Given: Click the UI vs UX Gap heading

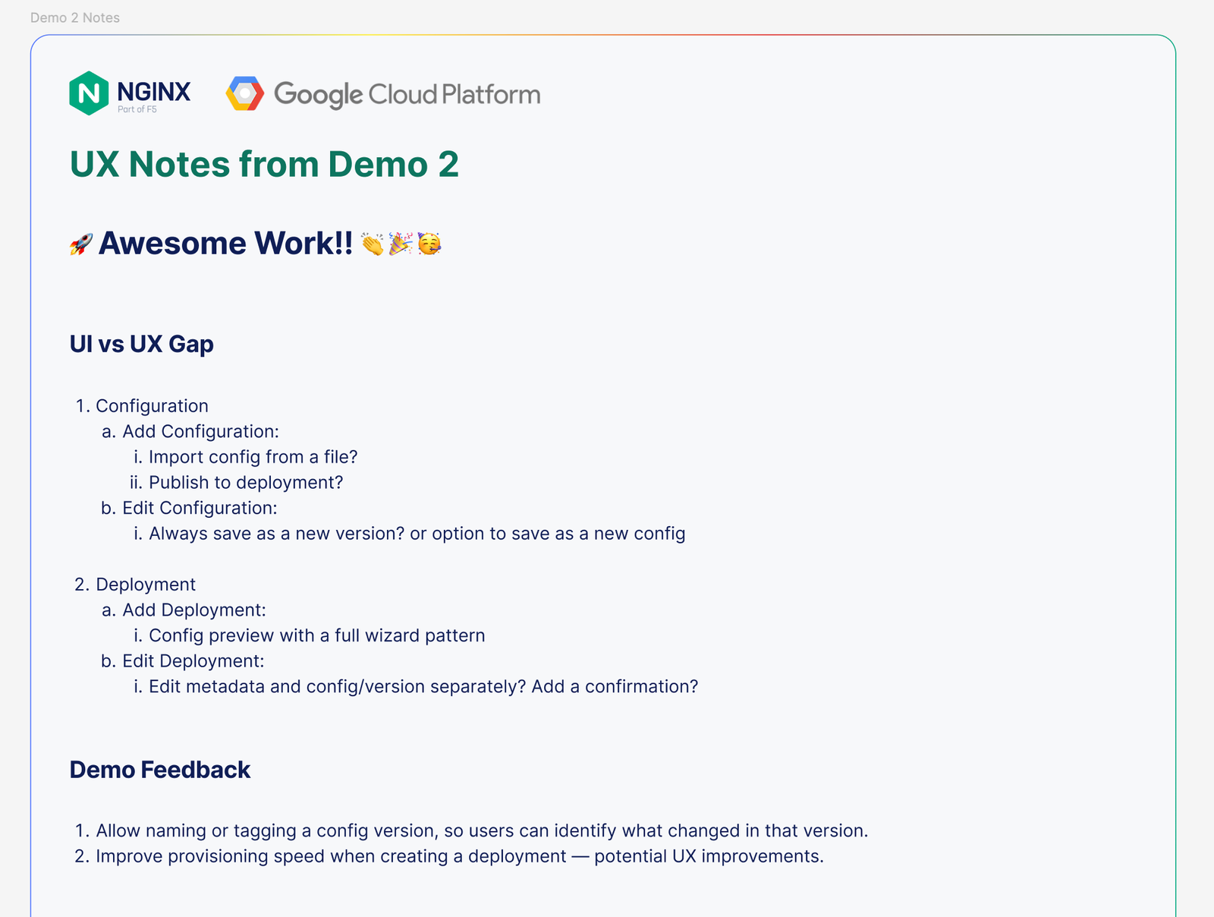Looking at the screenshot, I should tap(142, 344).
